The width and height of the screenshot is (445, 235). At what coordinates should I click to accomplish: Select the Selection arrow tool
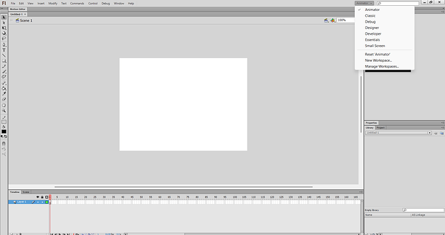click(4, 17)
